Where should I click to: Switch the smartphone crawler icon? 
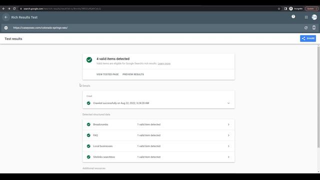click(x=314, y=27)
